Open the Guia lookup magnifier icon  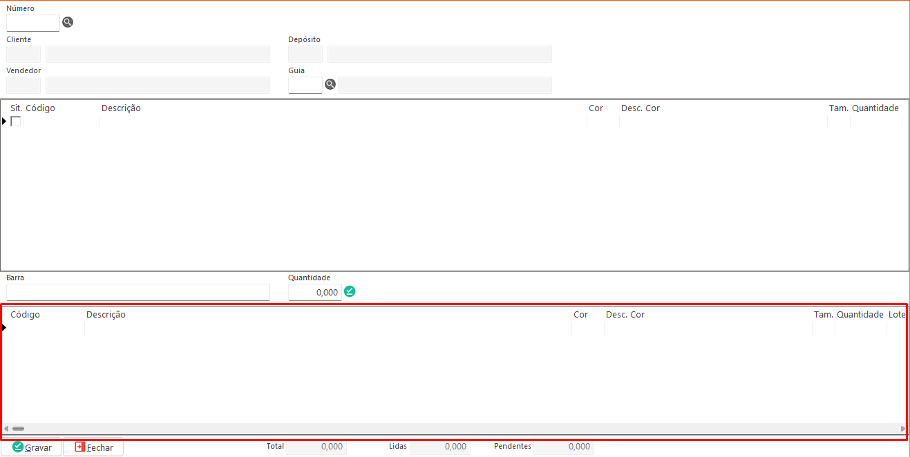[x=330, y=84]
